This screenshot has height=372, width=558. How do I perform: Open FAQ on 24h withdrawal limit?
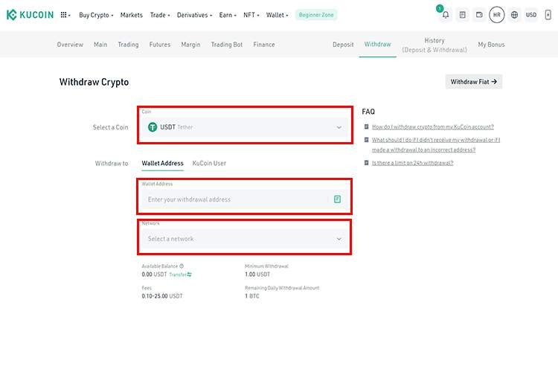(412, 163)
